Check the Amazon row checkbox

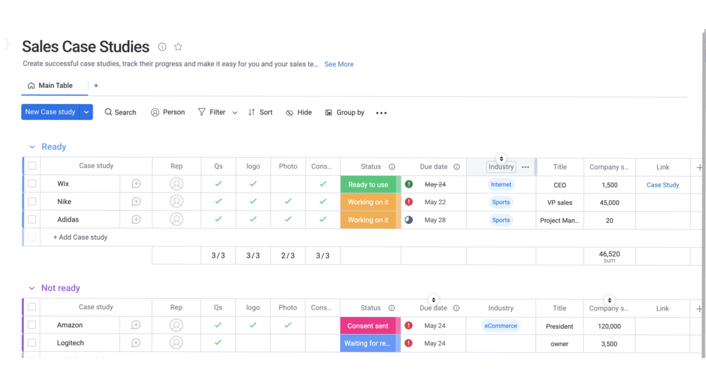pos(32,325)
